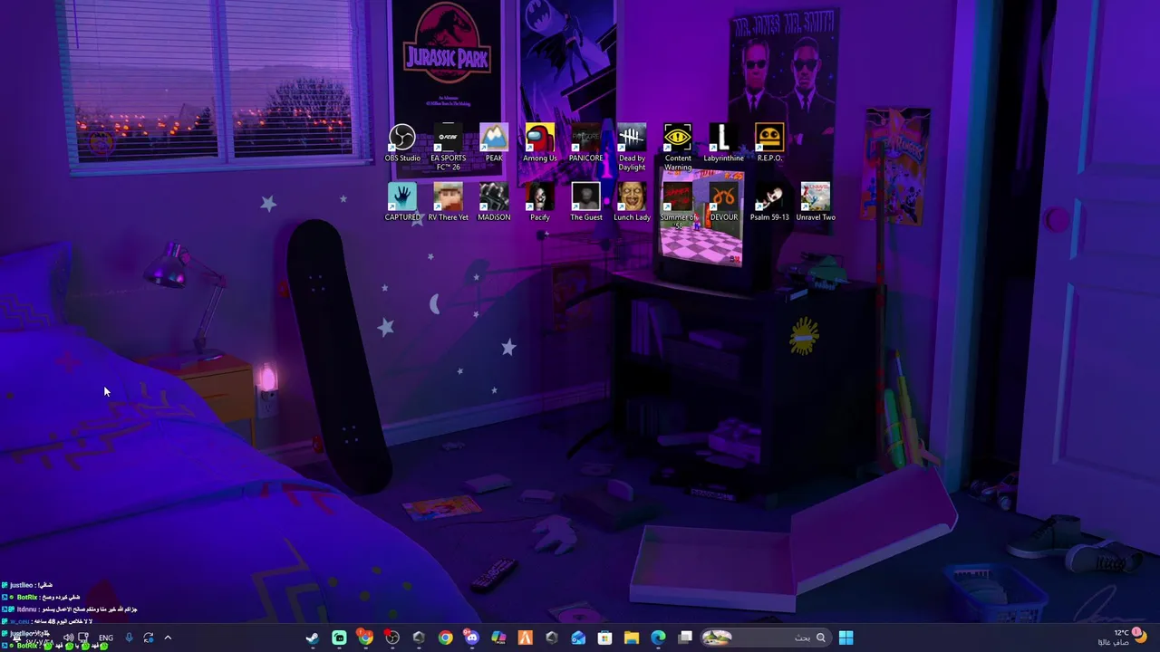Click the top justlieo chat username
Image resolution: width=1160 pixels, height=652 pixels.
[x=21, y=585]
